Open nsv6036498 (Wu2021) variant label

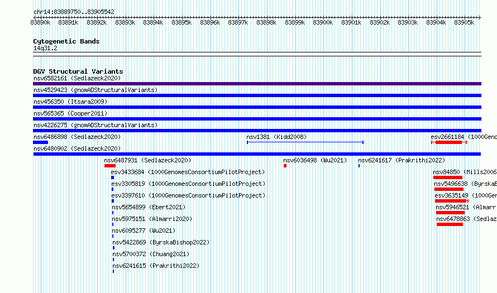pyautogui.click(x=315, y=160)
